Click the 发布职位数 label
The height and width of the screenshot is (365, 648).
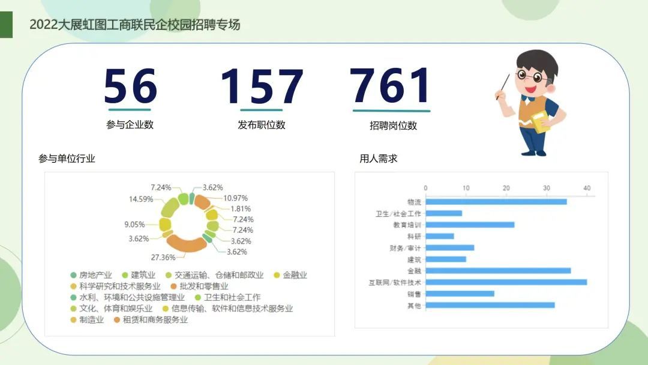(261, 125)
